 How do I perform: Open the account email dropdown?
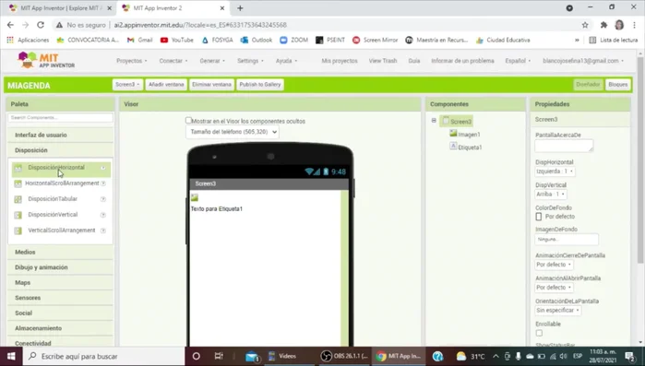[583, 61]
